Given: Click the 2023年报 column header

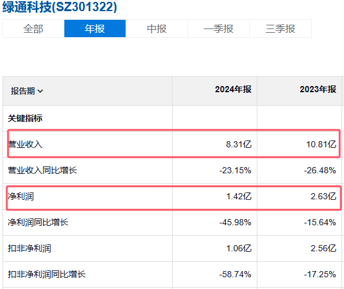Looking at the screenshot, I should click(318, 89).
